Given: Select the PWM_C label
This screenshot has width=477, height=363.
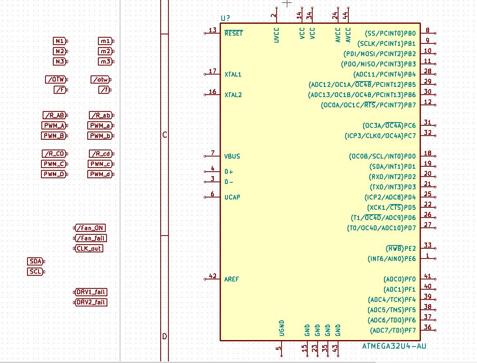Looking at the screenshot, I should 55,164.
